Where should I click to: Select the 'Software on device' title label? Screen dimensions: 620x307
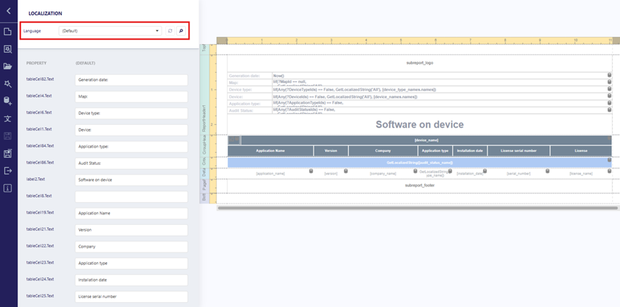(419, 124)
